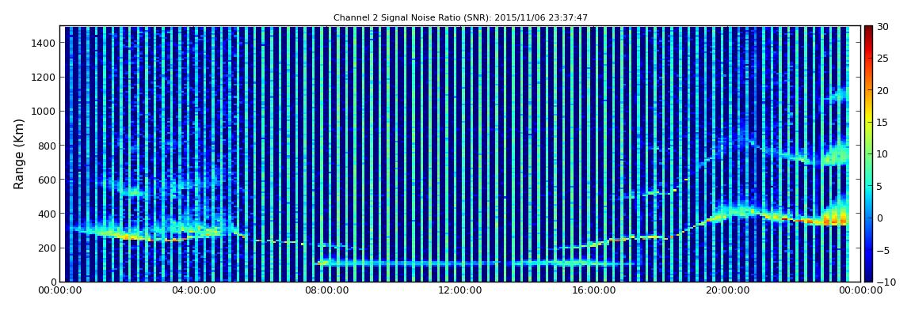Click the 200 tick label on range axis
The width and height of the screenshot is (911, 322).
pyautogui.click(x=47, y=248)
